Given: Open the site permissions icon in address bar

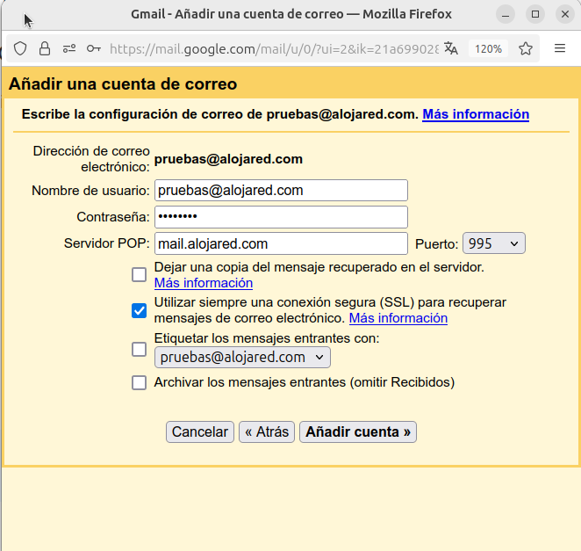Looking at the screenshot, I should coord(69,48).
